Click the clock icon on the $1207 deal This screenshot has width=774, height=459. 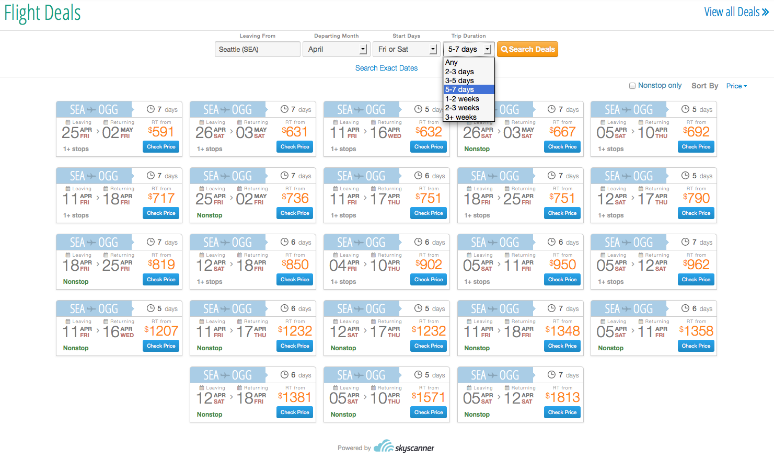151,308
